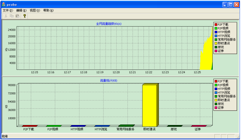Screen dimensions: 241x140
Task: Click the 24000 value on trend axis
Action: [12, 30]
